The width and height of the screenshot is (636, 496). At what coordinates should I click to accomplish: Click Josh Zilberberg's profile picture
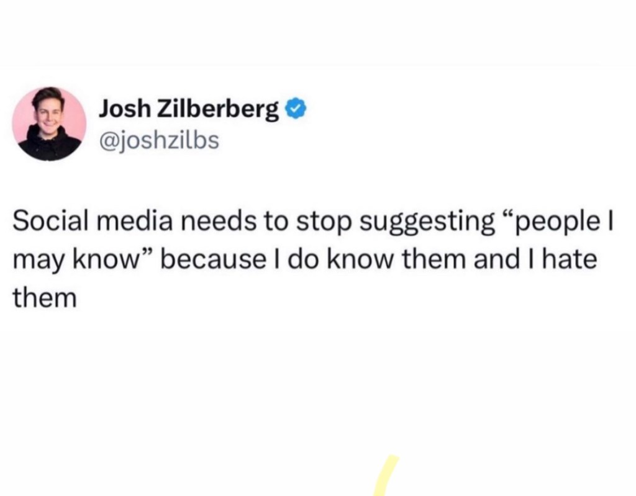coord(49,124)
